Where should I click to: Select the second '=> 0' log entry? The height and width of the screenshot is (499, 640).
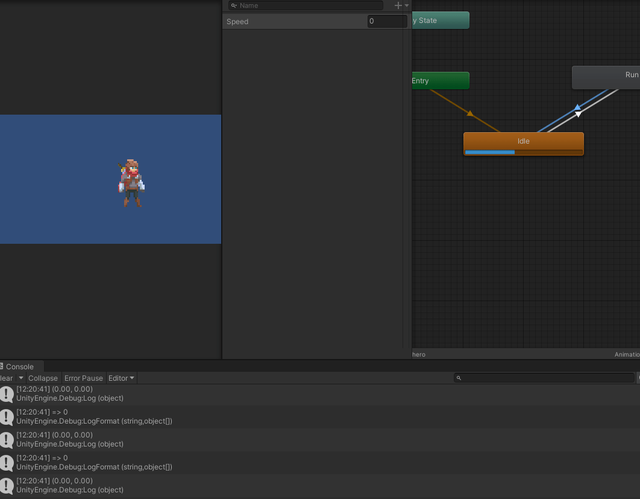tap(320, 462)
